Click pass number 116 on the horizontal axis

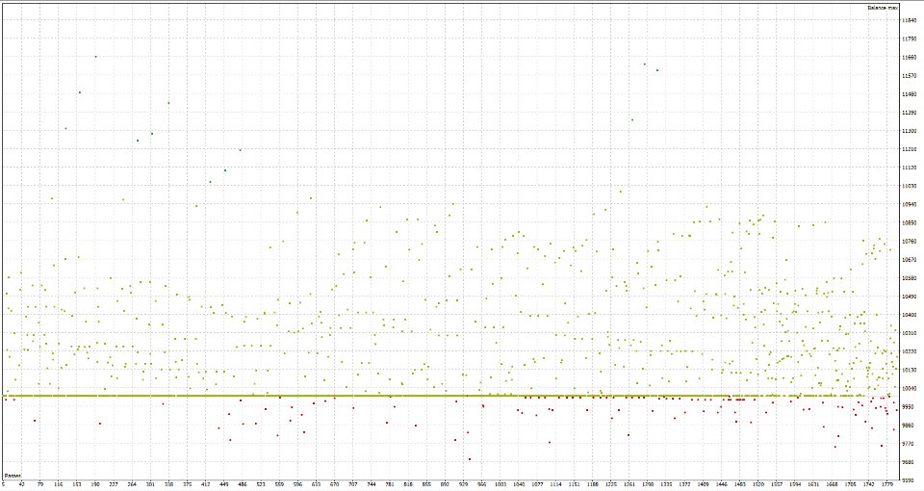click(x=59, y=484)
